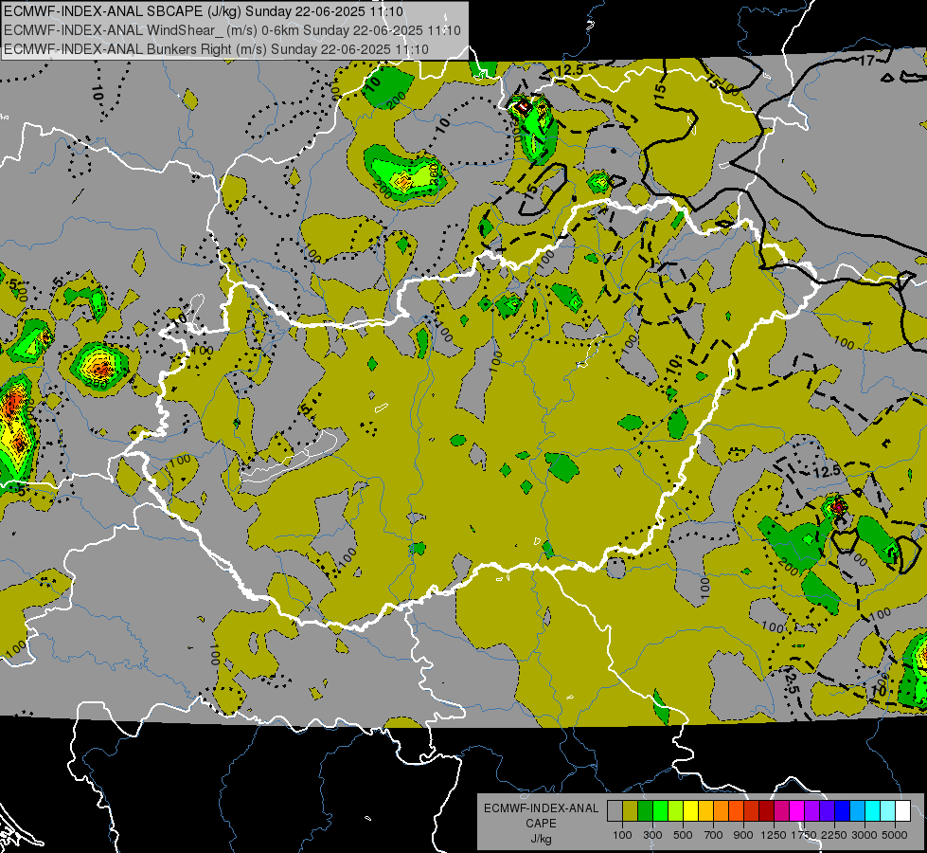Click the pure blue legend swatch
The height and width of the screenshot is (853, 927).
tap(843, 811)
